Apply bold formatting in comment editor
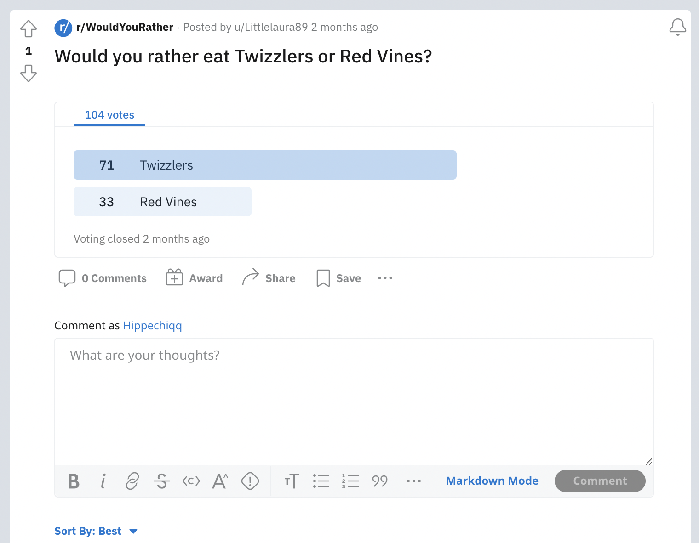699x543 pixels. point(74,481)
